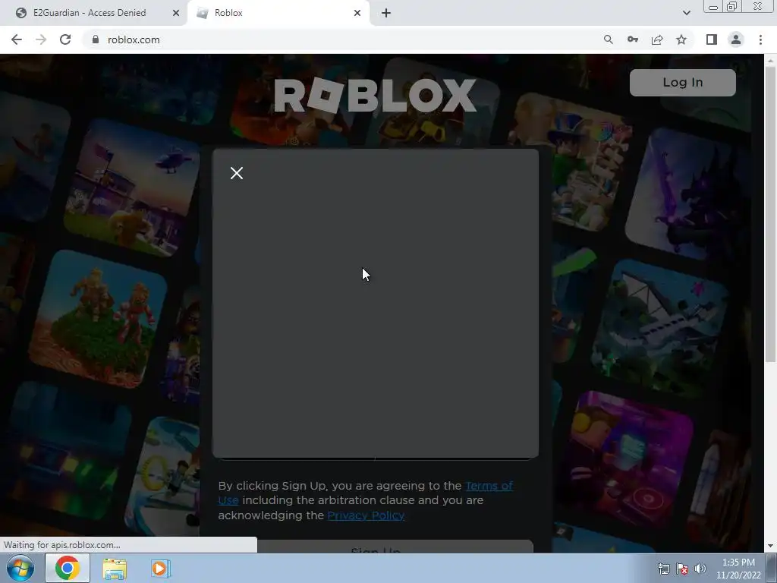Click the zoom magnifier icon in address bar
777x583 pixels.
(608, 39)
